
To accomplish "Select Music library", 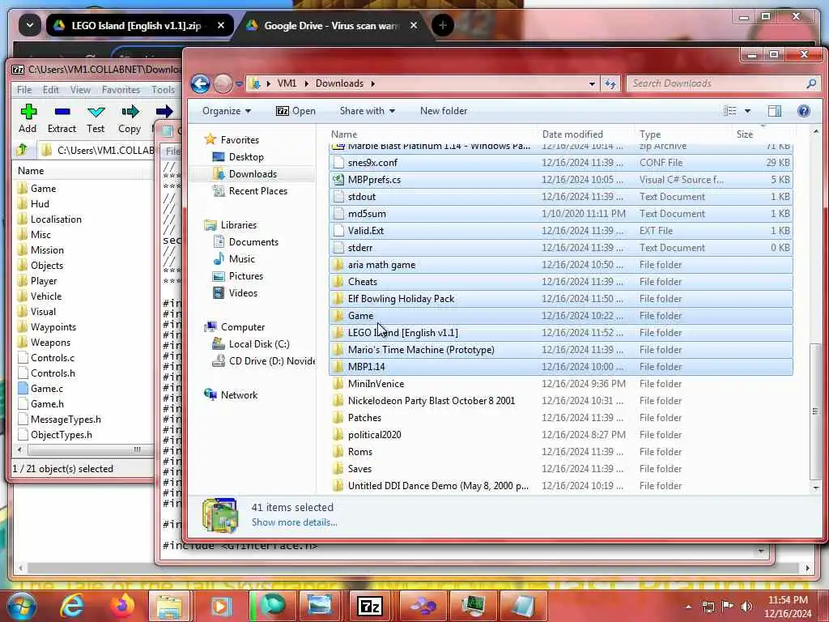I will click(x=241, y=259).
